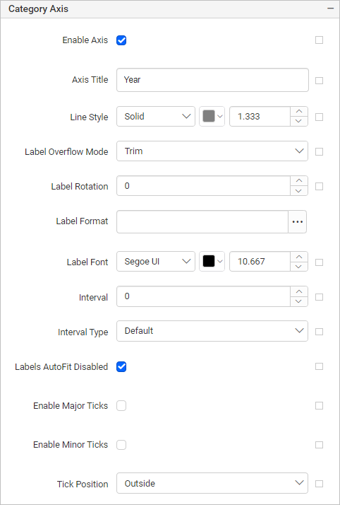This screenshot has height=505, width=340.
Task: Open the Tick Position Outside dropdown
Action: click(212, 483)
